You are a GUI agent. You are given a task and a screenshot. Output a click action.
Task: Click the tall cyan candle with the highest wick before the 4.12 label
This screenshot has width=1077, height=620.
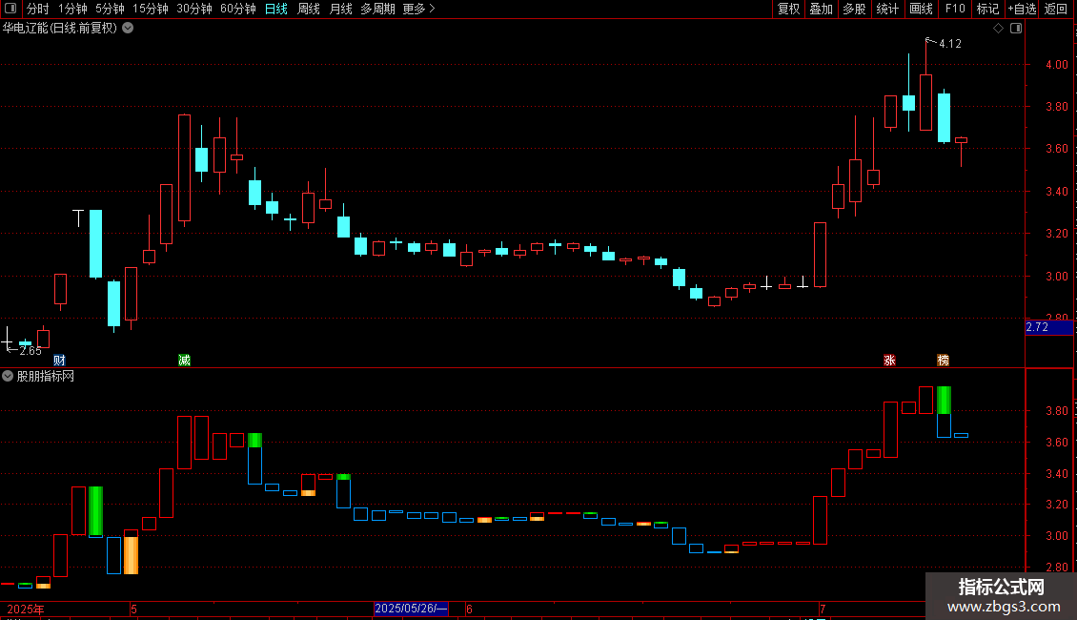tap(908, 103)
